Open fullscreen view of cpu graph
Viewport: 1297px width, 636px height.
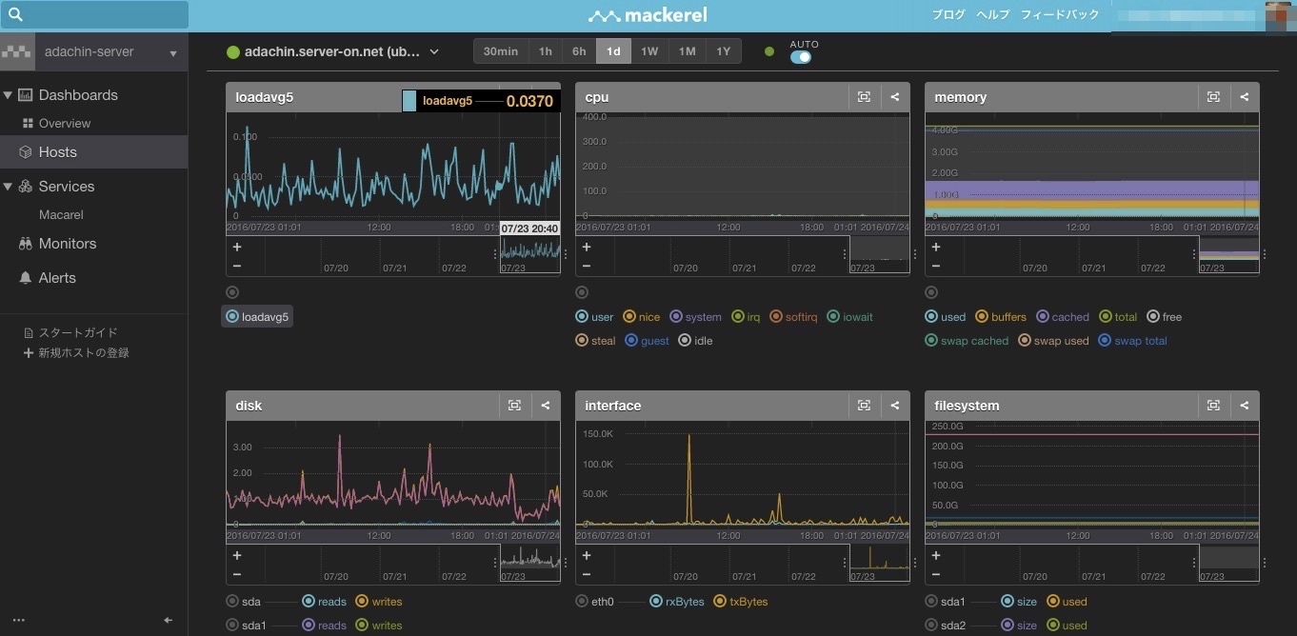point(864,97)
